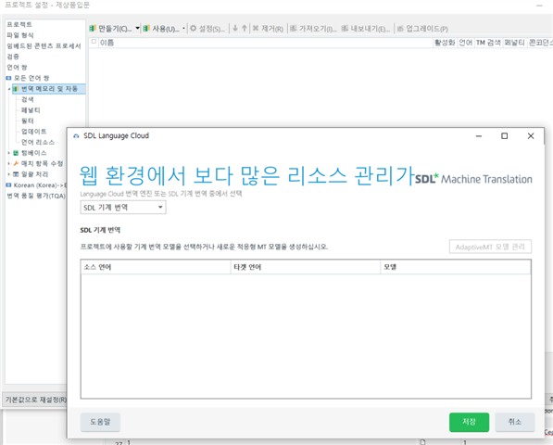This screenshot has height=445, width=553.
Task: Open dropdown arrow next to 만들기
Action: tap(137, 28)
